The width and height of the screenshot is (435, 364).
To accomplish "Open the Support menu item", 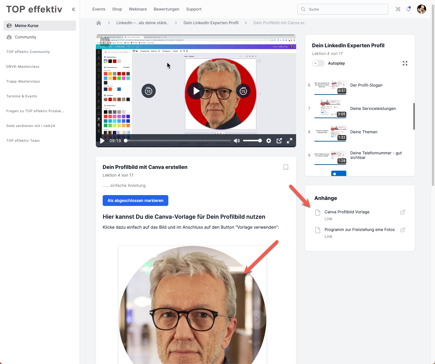I will pos(194,9).
